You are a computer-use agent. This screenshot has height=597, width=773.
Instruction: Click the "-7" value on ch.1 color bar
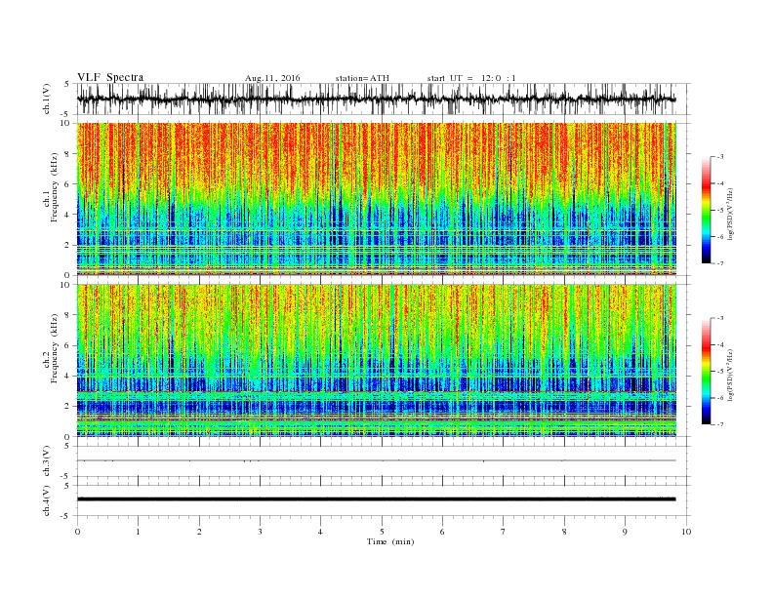[x=719, y=263]
